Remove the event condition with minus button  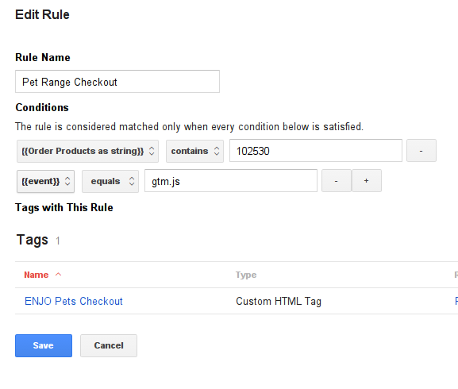click(337, 181)
